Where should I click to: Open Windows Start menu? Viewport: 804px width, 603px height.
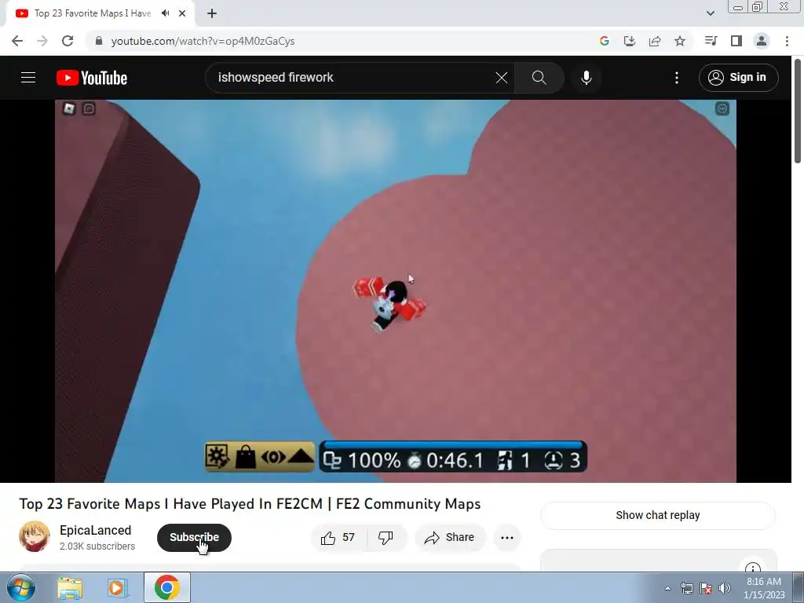click(21, 587)
